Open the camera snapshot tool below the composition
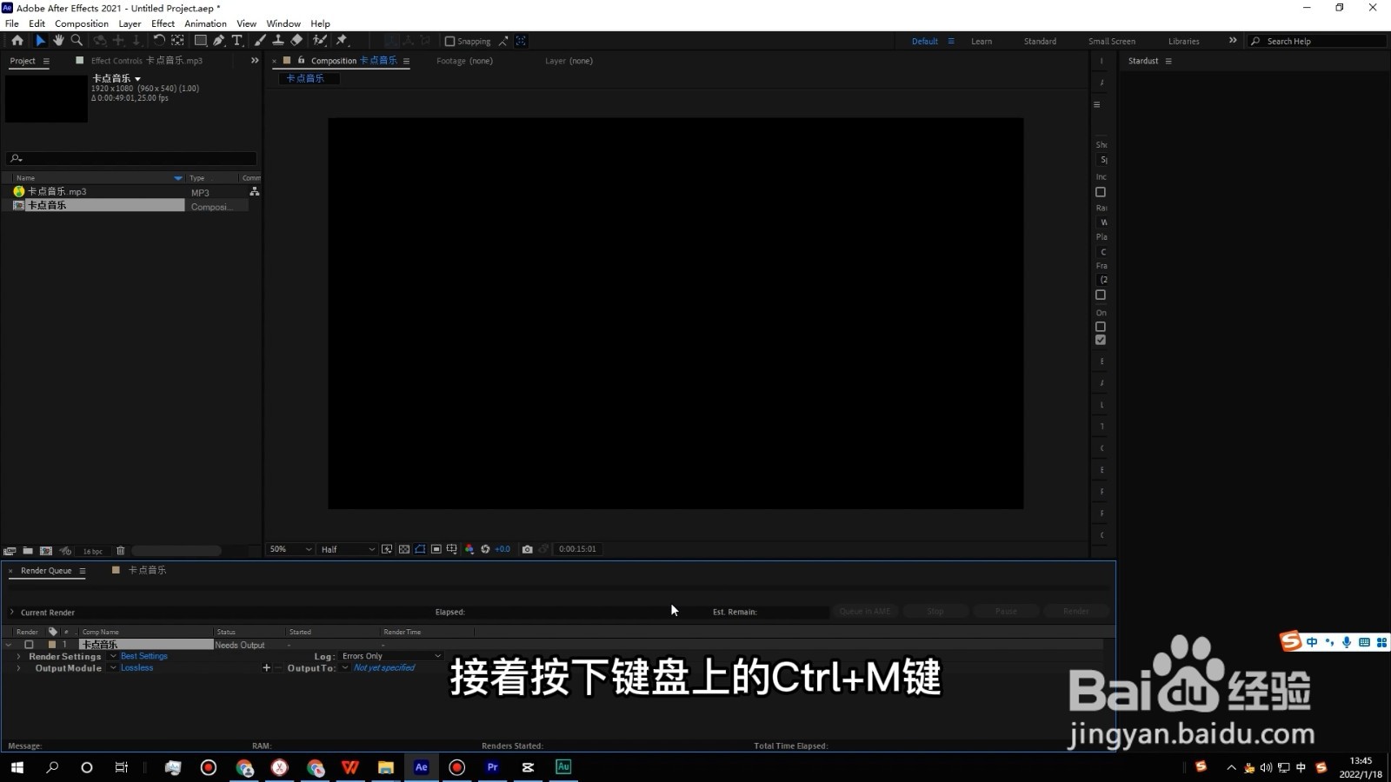The height and width of the screenshot is (782, 1391). point(527,549)
